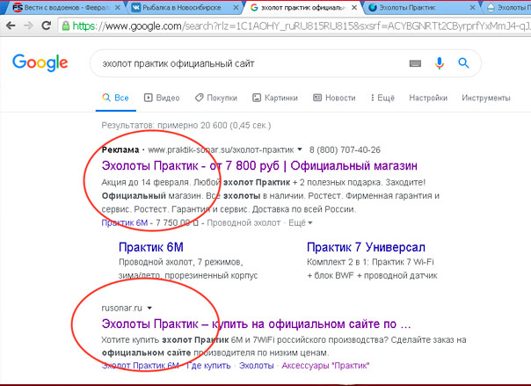Image resolution: width=531 pixels, height=386 pixels.
Task: Switch to 'Вести с водоемов' browser tab
Action: point(64,7)
